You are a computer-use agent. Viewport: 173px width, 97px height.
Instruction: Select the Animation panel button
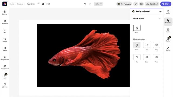coord(168,22)
